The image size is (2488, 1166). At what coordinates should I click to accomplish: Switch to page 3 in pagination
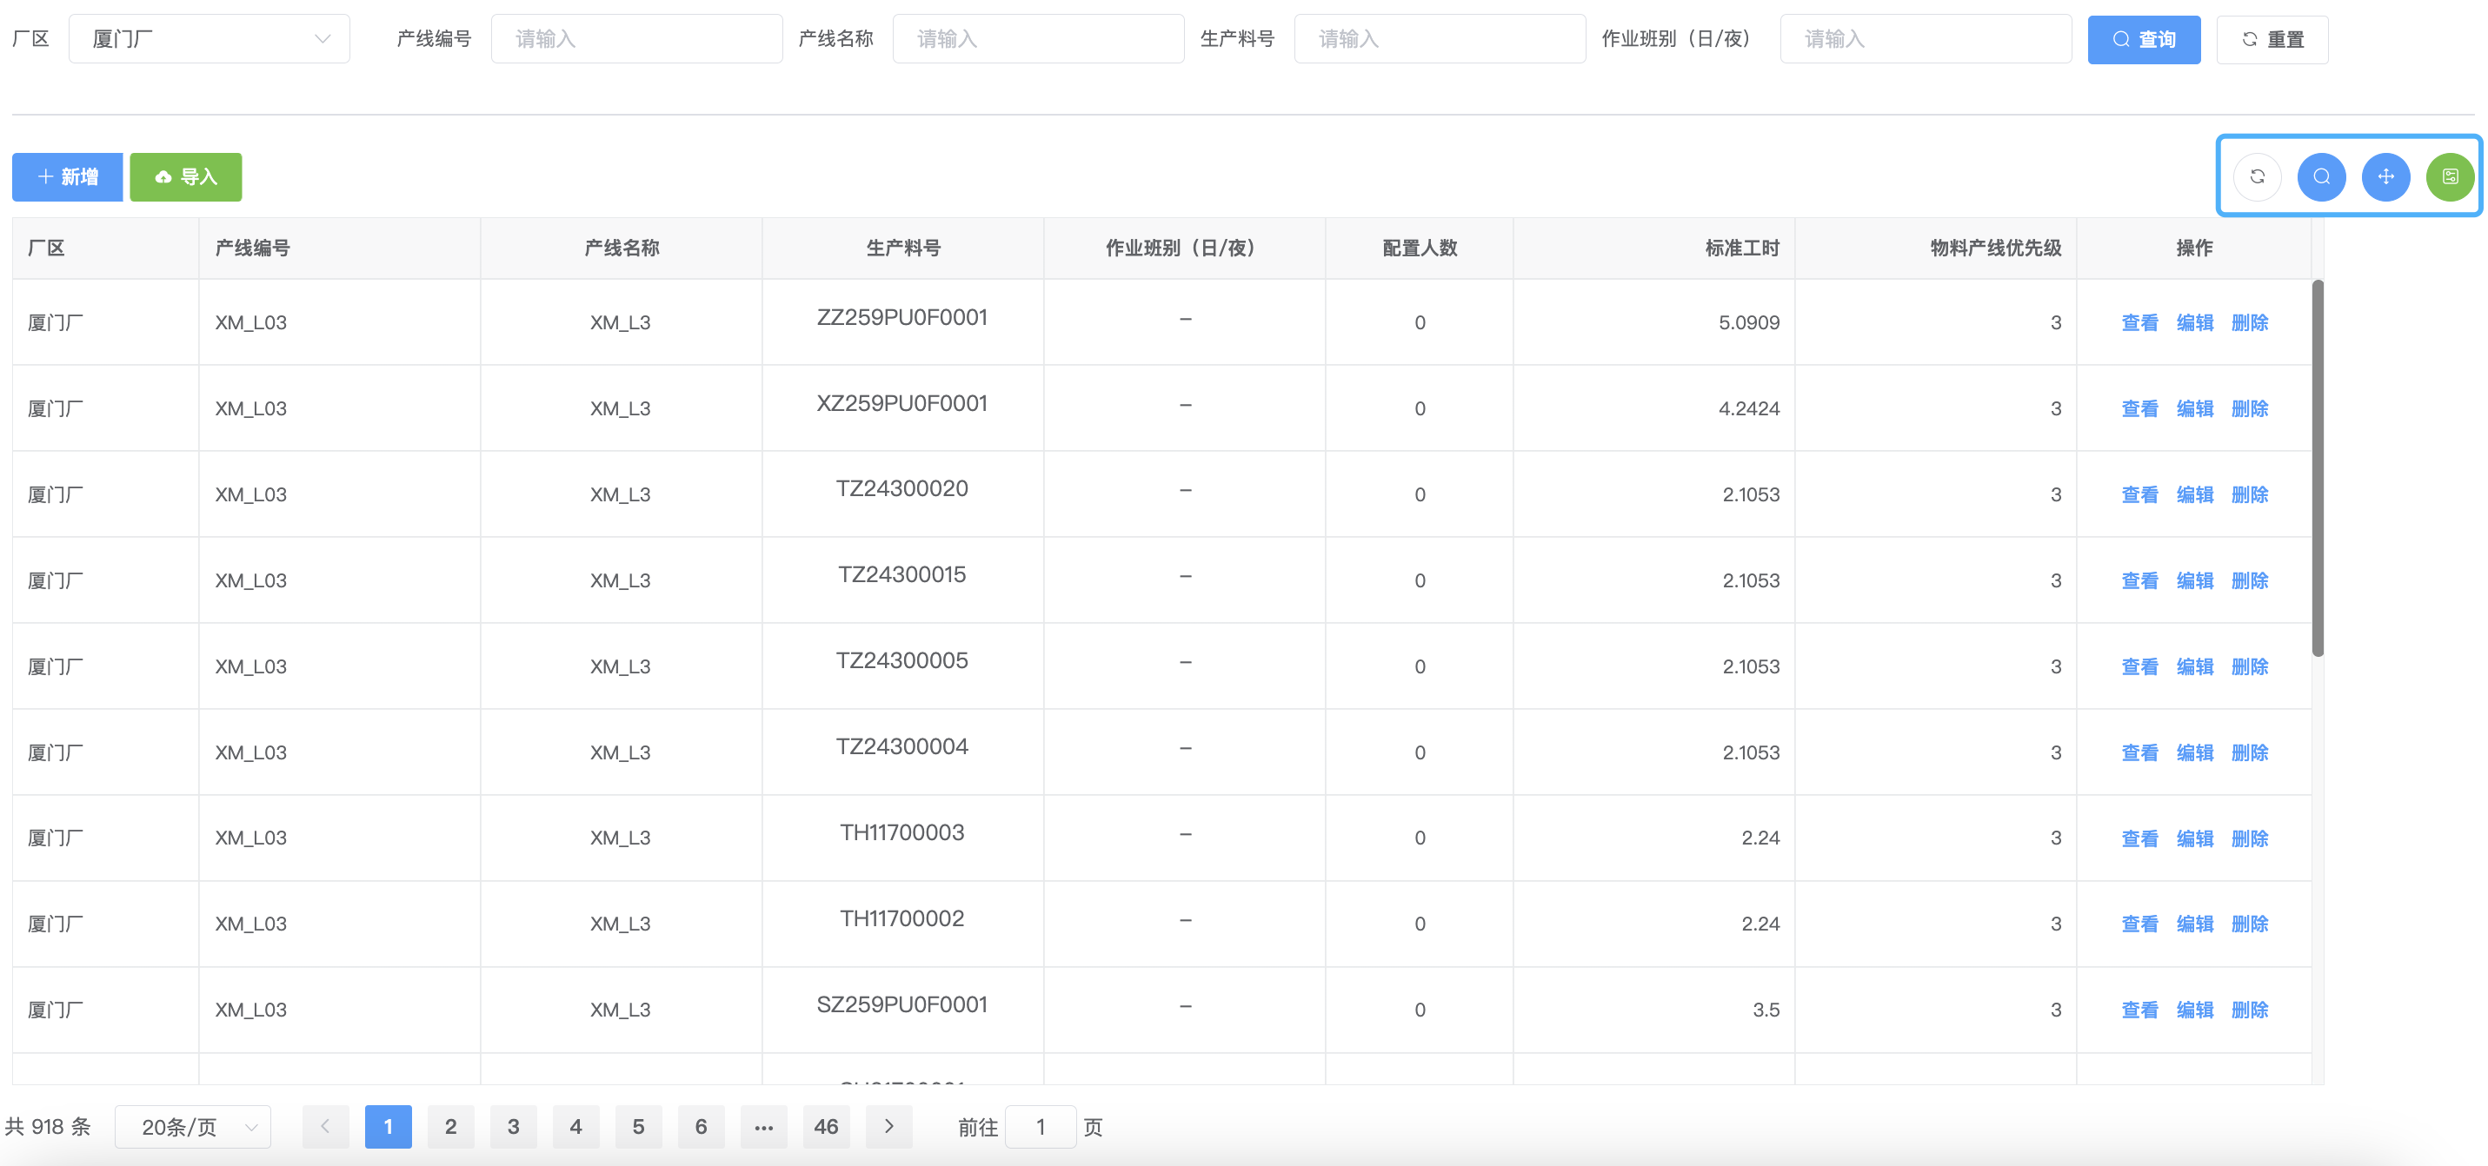pyautogui.click(x=513, y=1126)
